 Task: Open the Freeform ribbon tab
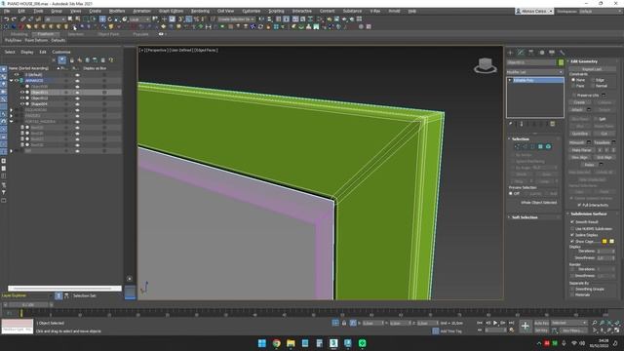click(x=46, y=34)
